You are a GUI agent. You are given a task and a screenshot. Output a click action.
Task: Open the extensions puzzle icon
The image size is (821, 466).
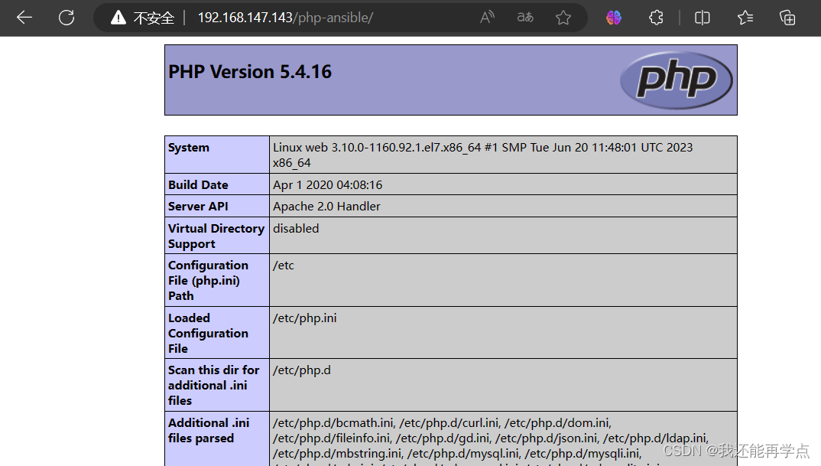[x=656, y=18]
